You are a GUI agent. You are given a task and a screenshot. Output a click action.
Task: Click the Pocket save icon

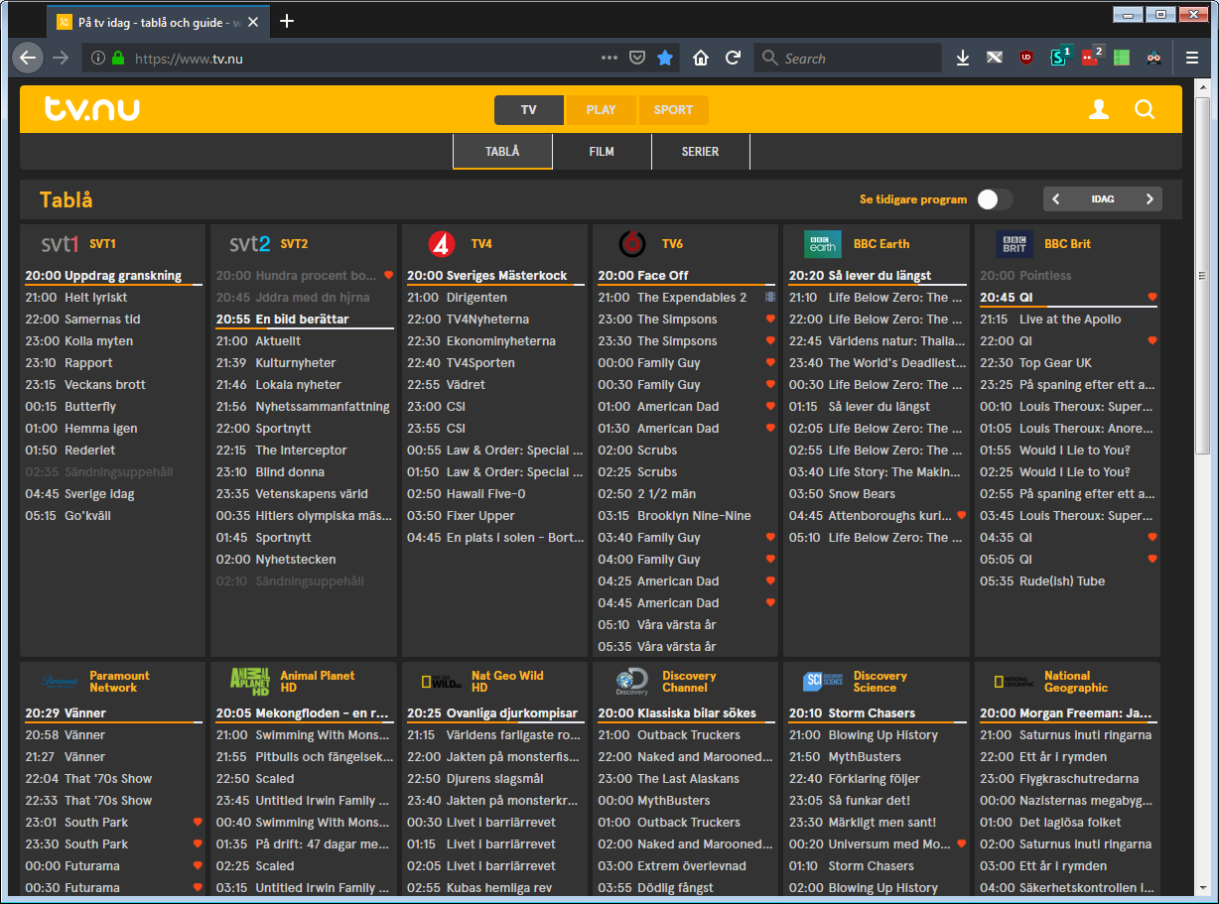click(638, 59)
